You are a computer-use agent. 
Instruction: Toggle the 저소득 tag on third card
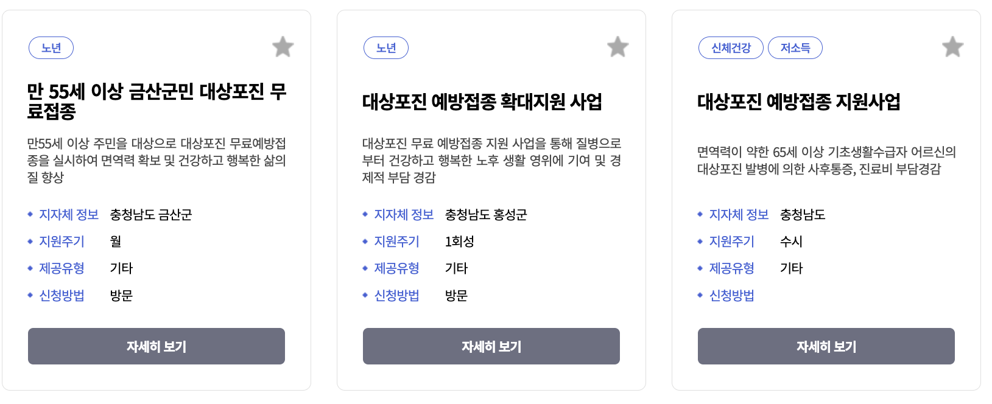(795, 47)
